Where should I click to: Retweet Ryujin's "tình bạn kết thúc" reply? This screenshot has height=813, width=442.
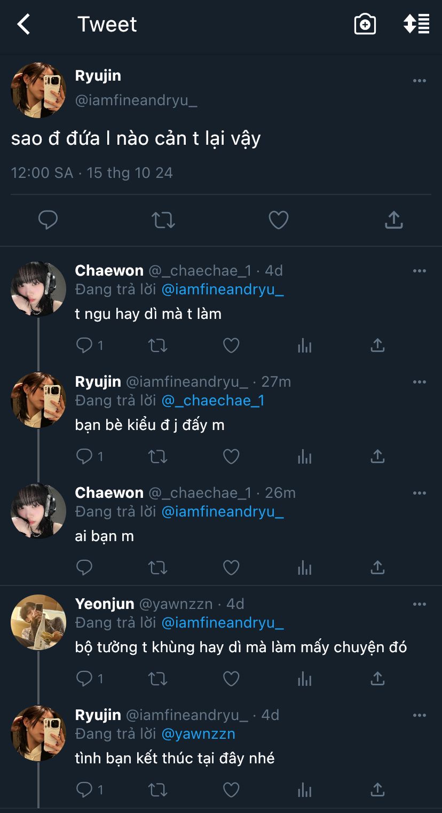[157, 789]
